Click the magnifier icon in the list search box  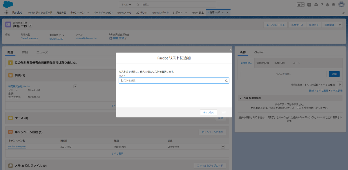[x=226, y=81]
